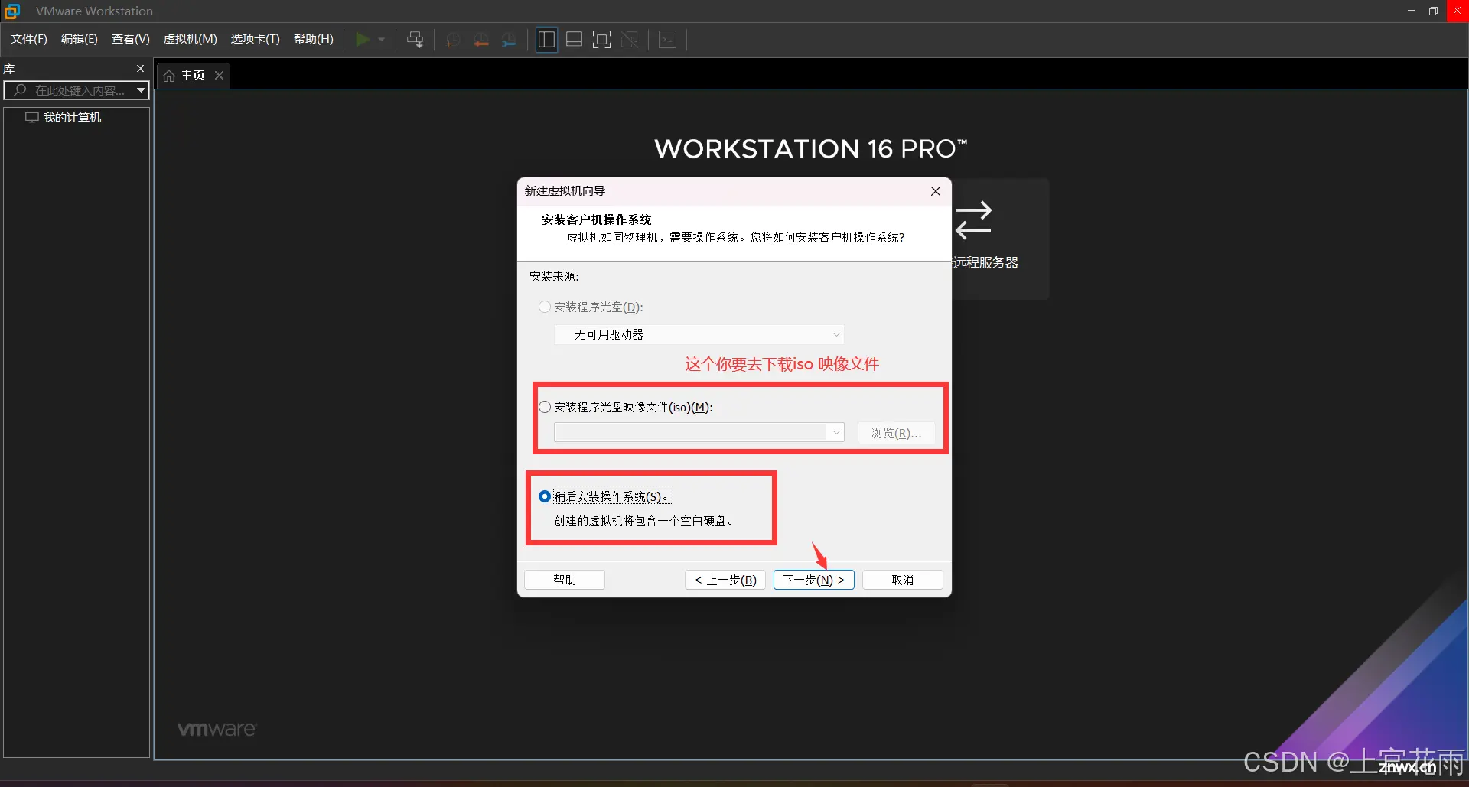
Task: Close the 主页 tab
Action: point(219,75)
